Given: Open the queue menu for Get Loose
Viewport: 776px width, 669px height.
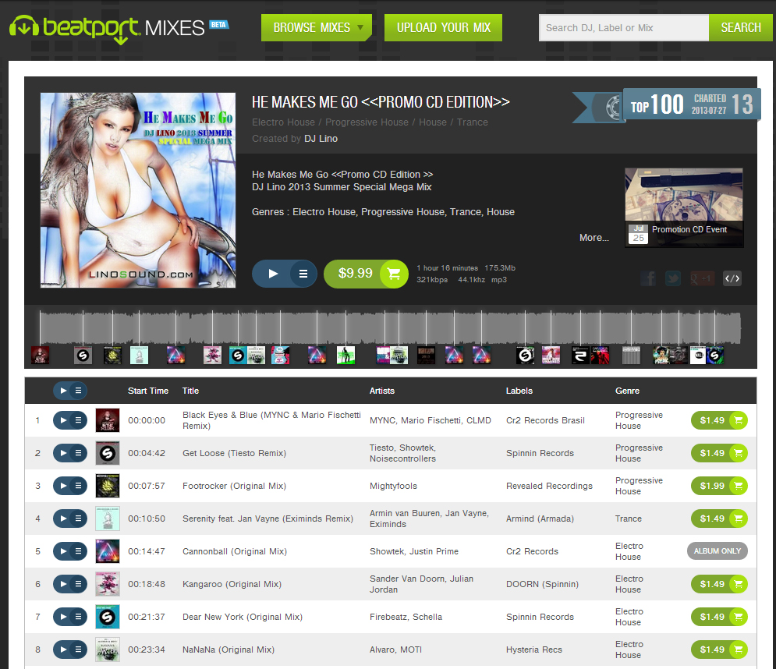Looking at the screenshot, I should [78, 453].
